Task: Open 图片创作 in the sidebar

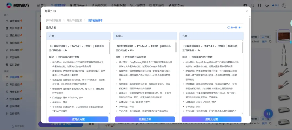Action: (14, 28)
